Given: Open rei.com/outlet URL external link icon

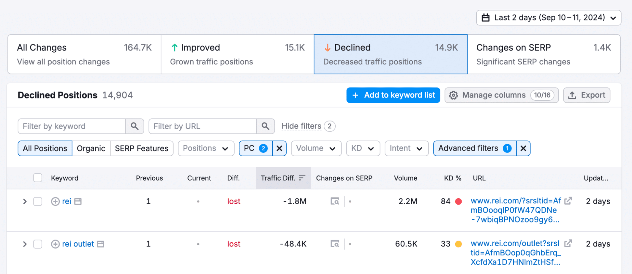Looking at the screenshot, I should [x=568, y=243].
